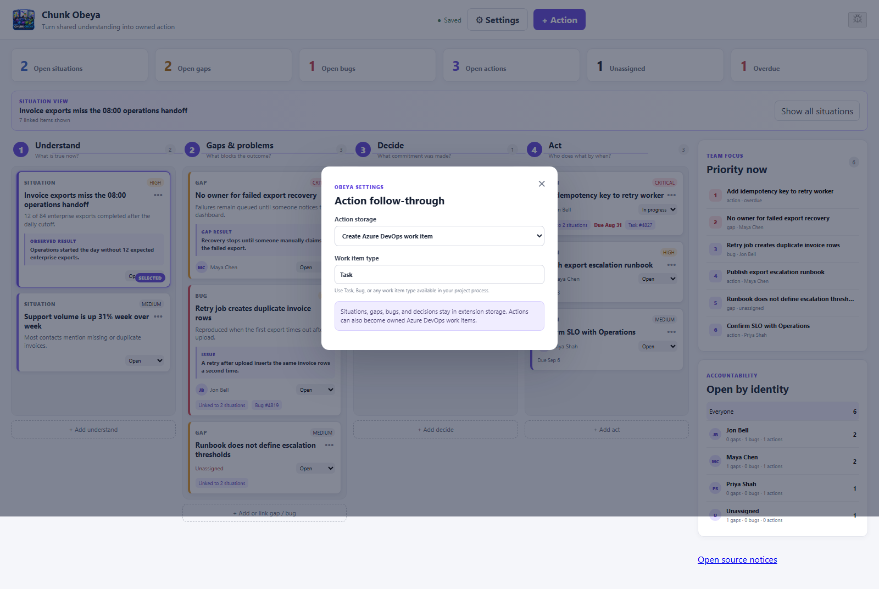Click Task #4827 tag
This screenshot has width=879, height=589.
(x=640, y=225)
